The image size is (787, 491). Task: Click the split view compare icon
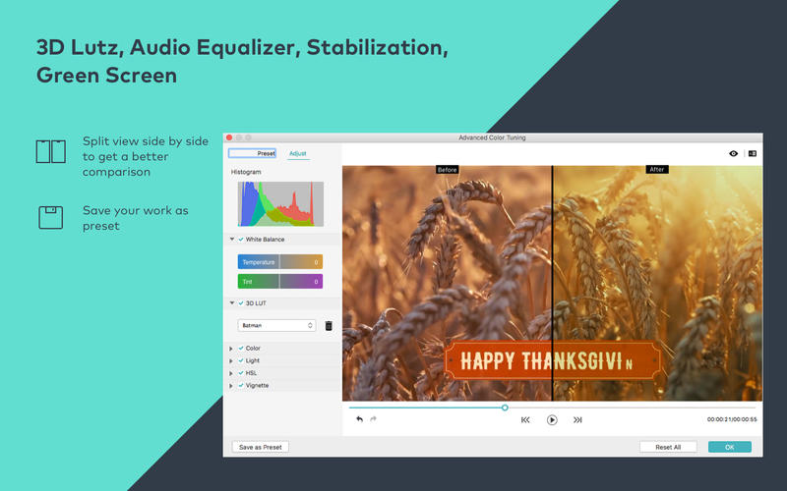point(753,154)
